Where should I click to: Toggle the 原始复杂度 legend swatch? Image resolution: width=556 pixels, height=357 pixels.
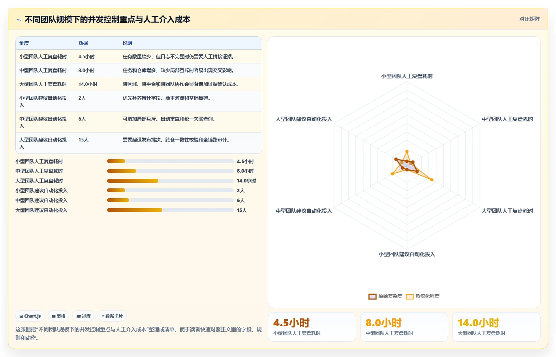pos(372,296)
